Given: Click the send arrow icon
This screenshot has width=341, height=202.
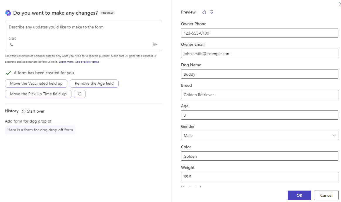Looking at the screenshot, I should point(155,44).
